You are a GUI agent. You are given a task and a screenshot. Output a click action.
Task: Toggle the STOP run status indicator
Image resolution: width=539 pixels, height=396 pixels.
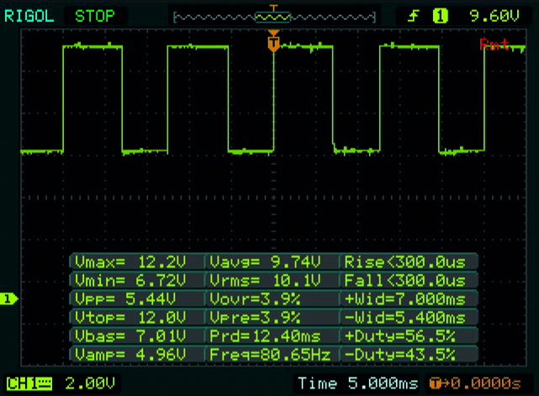[x=96, y=14]
